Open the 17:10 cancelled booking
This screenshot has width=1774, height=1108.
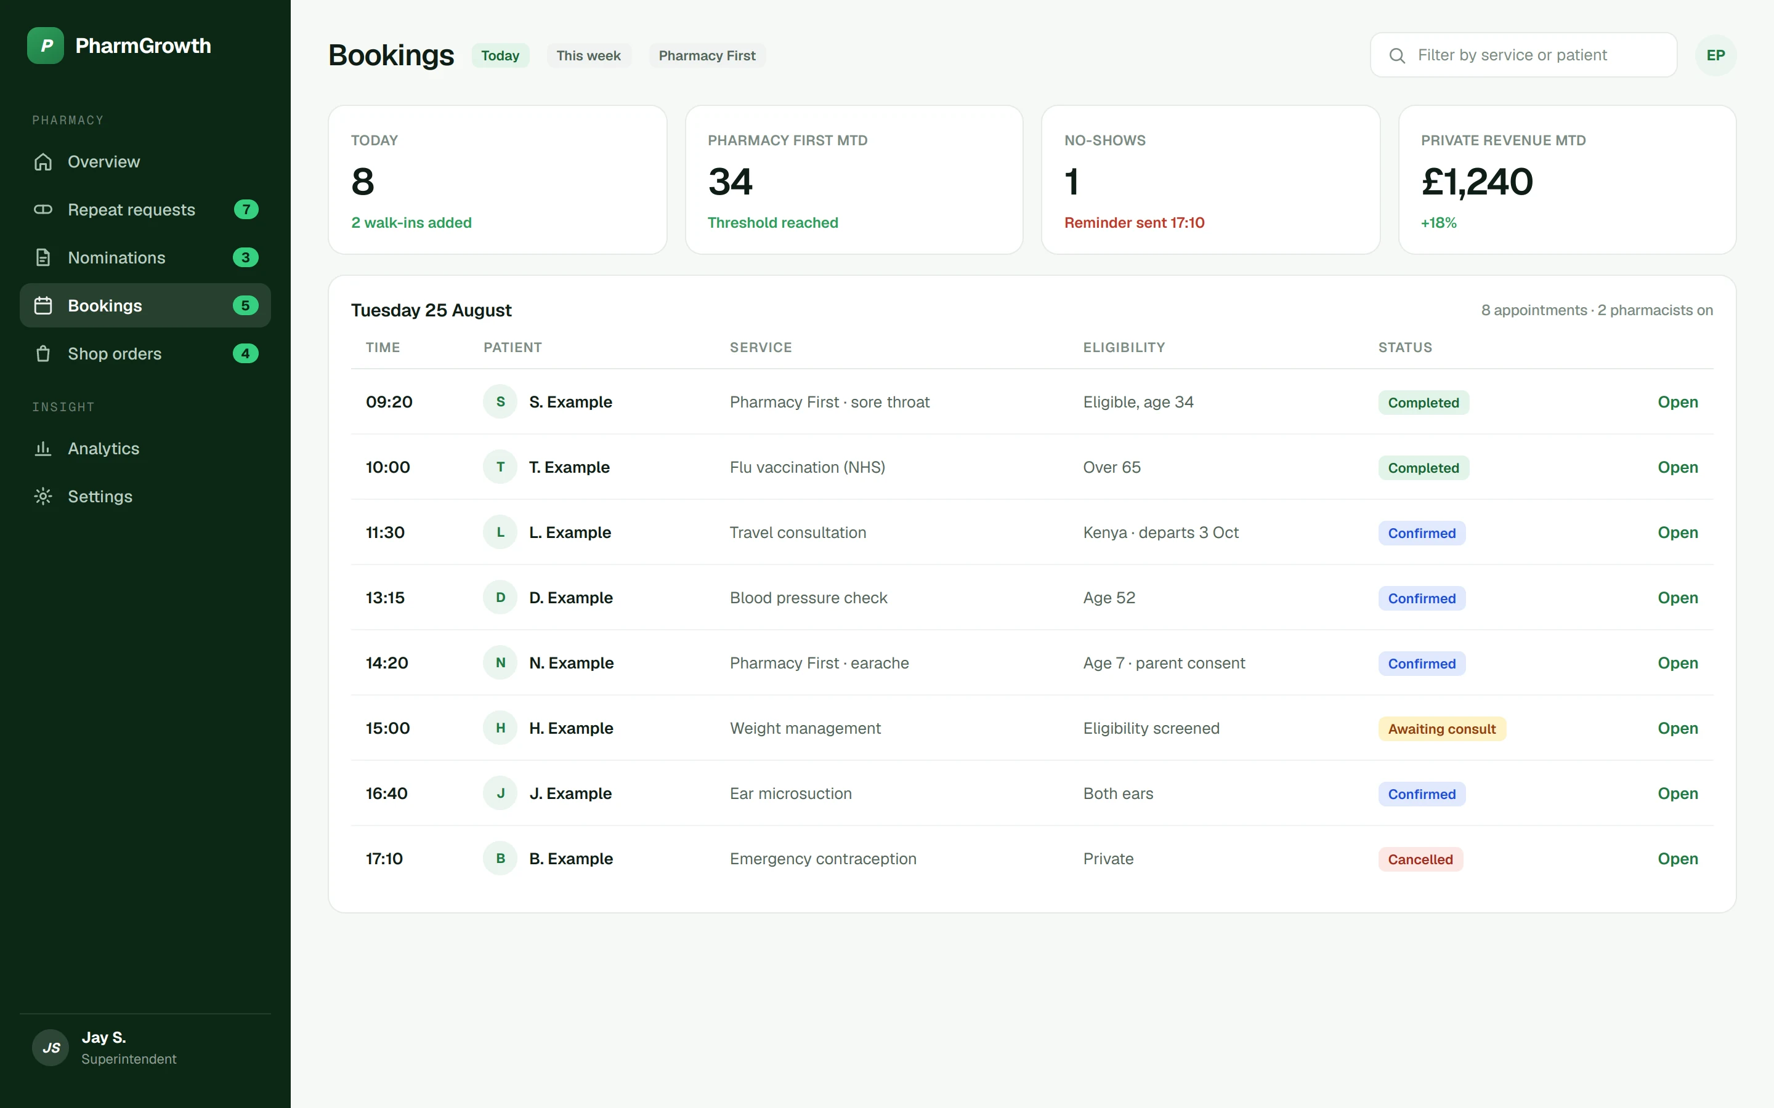1678,858
